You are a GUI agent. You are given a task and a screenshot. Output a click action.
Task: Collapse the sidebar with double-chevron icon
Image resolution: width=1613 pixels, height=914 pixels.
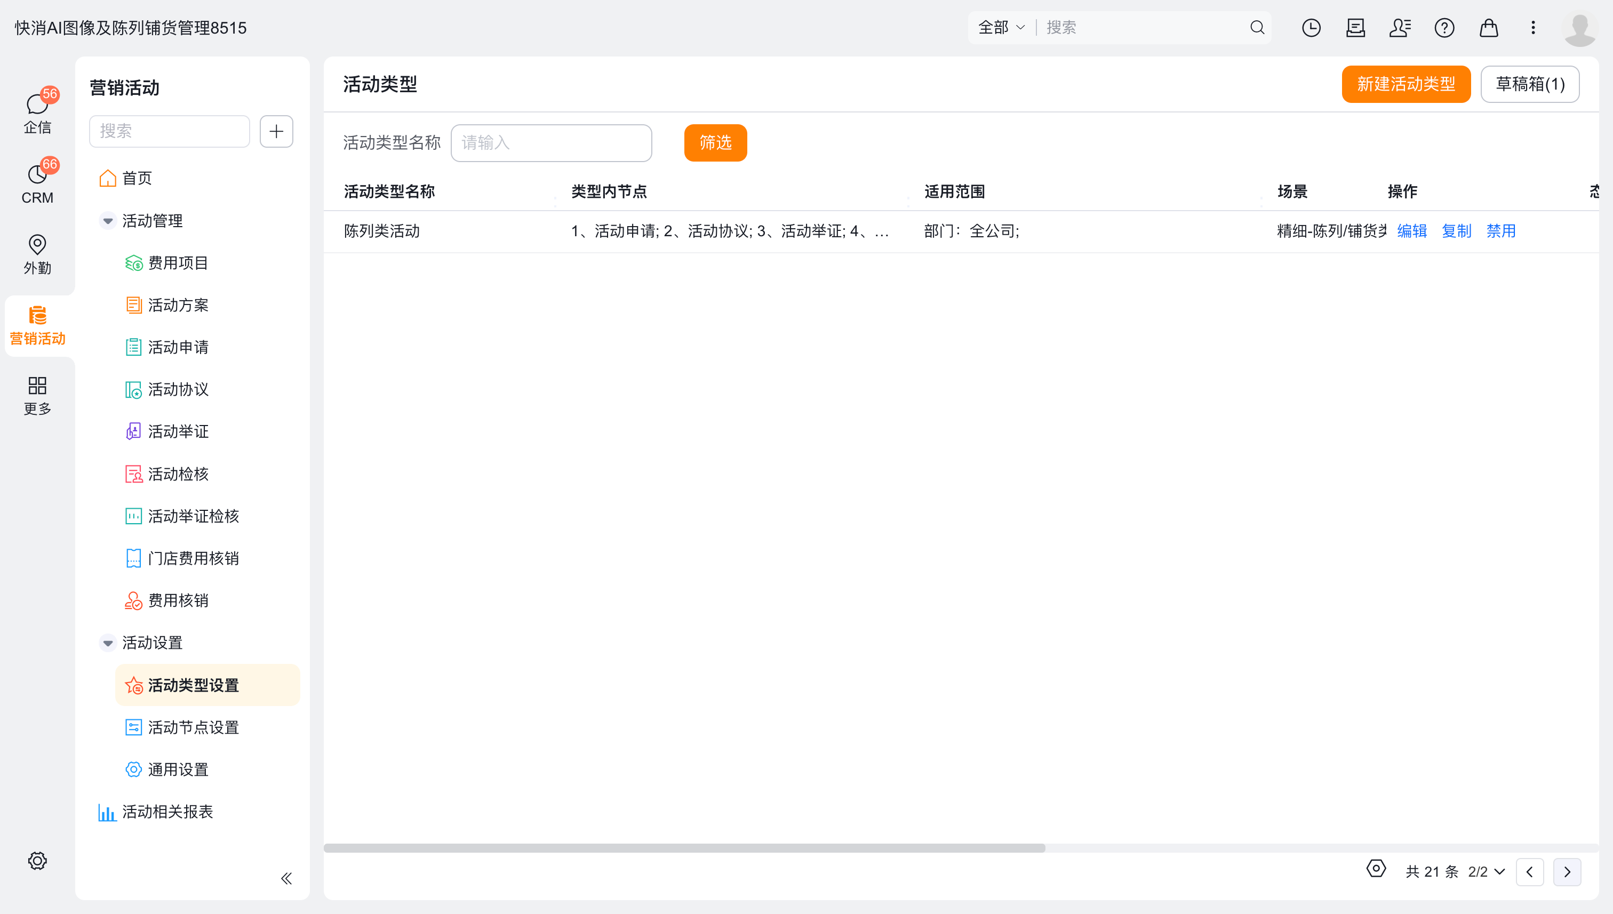(286, 878)
